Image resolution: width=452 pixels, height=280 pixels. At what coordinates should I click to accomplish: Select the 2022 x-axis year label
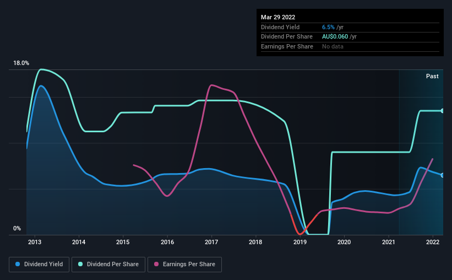click(x=433, y=242)
